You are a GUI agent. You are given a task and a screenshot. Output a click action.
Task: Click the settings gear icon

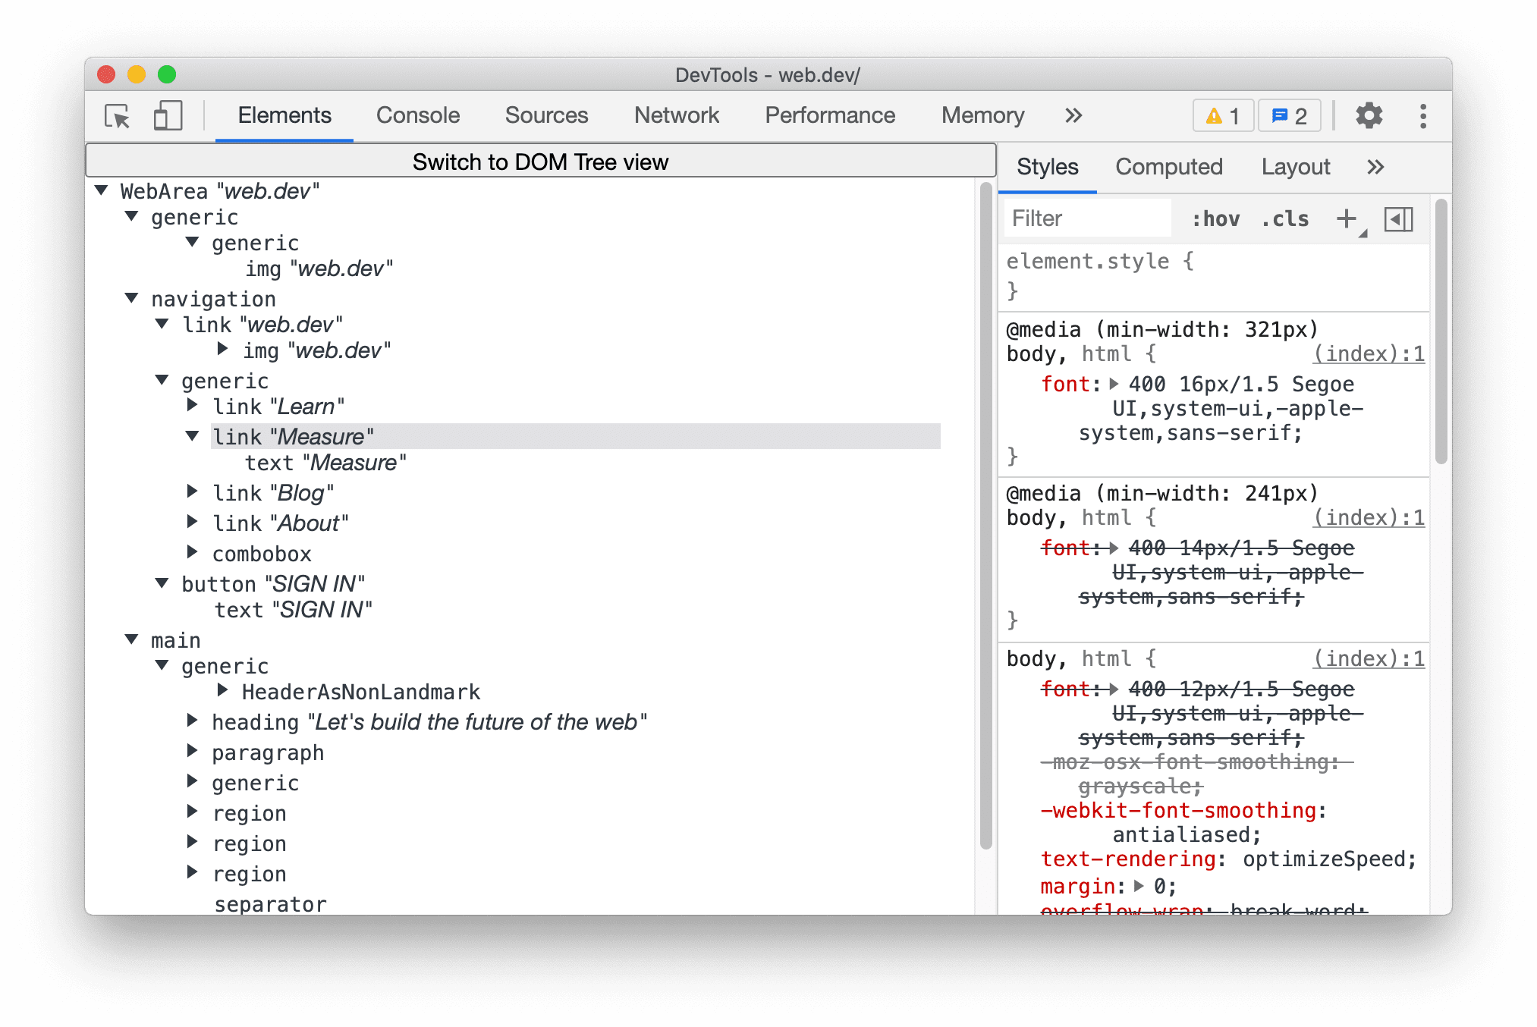(1373, 116)
